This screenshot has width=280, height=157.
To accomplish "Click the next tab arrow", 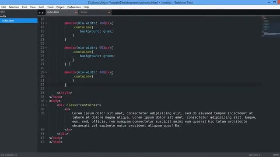I will pos(43,13).
